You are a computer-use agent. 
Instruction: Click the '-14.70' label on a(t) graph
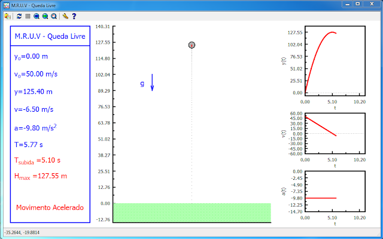(x=295, y=212)
